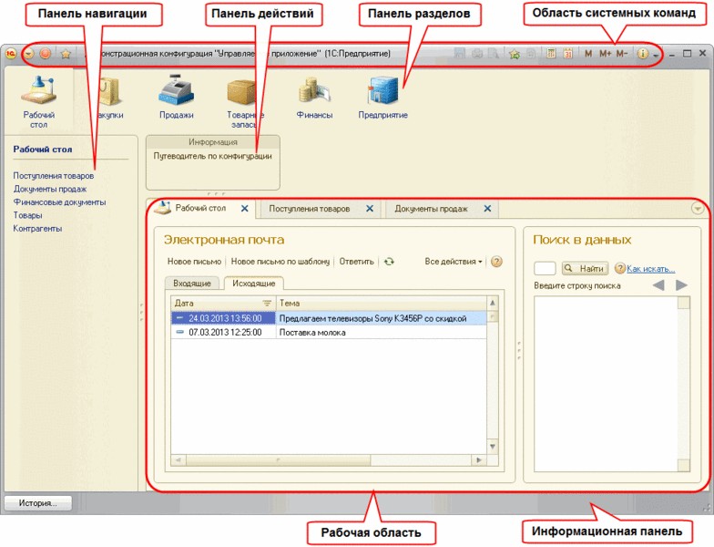Click Новое письмо по шаблону button
Image resolution: width=714 pixels, height=547 pixels.
click(x=280, y=262)
